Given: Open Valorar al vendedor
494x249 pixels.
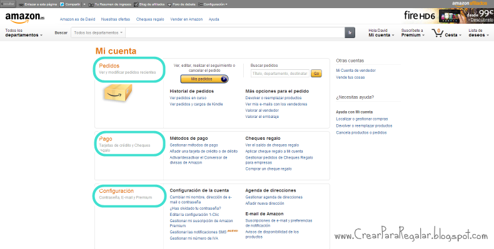Looking at the screenshot, I should (262, 110).
